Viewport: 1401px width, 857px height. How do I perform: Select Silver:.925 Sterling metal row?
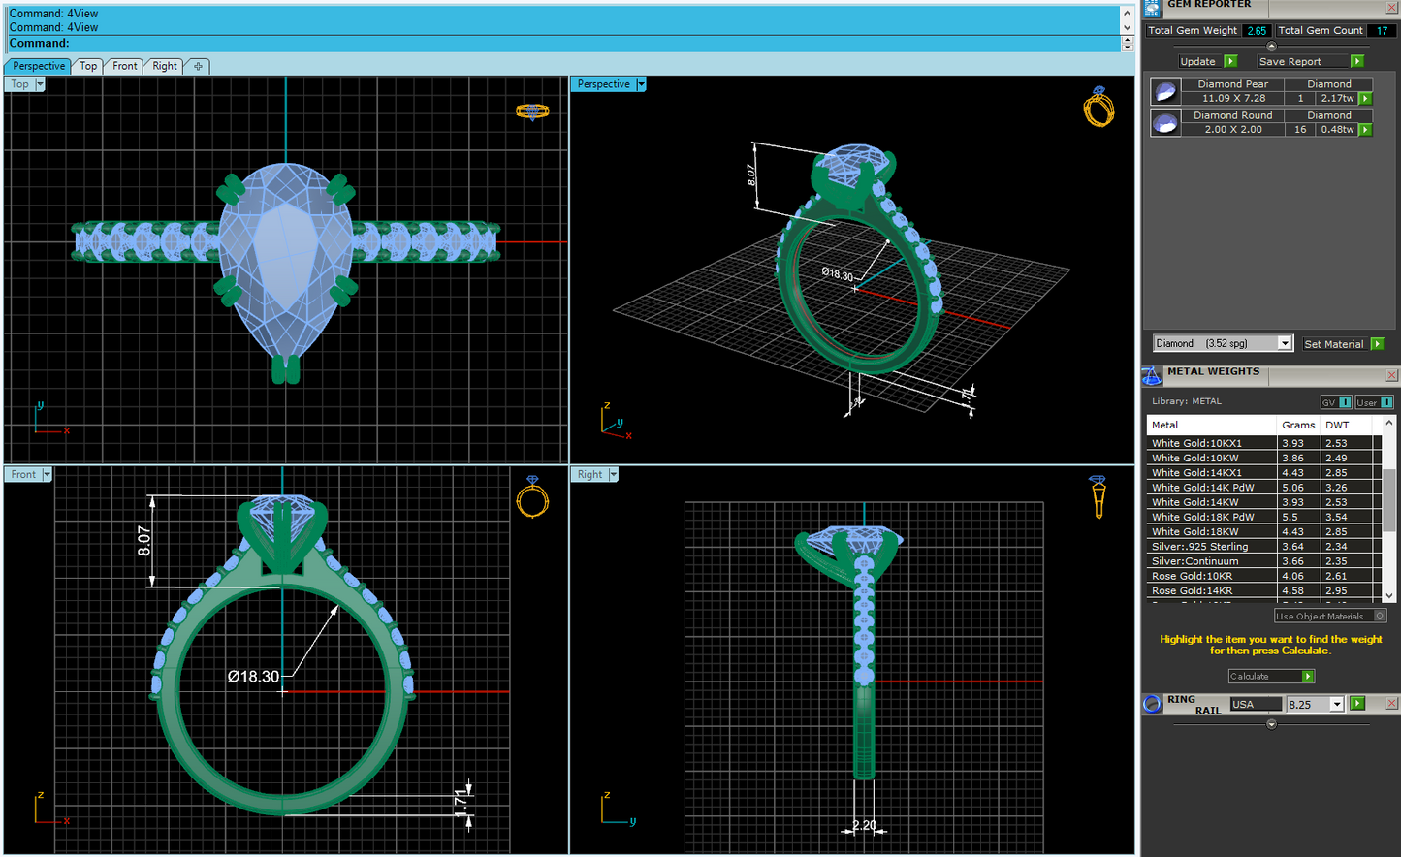tap(1264, 546)
